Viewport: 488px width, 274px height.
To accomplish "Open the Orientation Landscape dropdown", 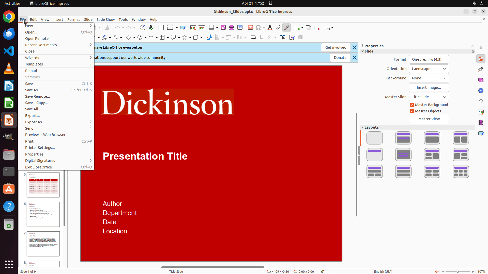I will [429, 69].
